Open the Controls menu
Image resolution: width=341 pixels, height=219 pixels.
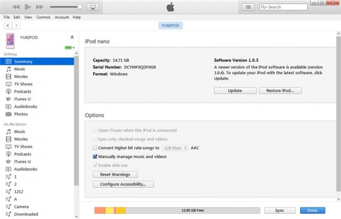[x=43, y=17]
